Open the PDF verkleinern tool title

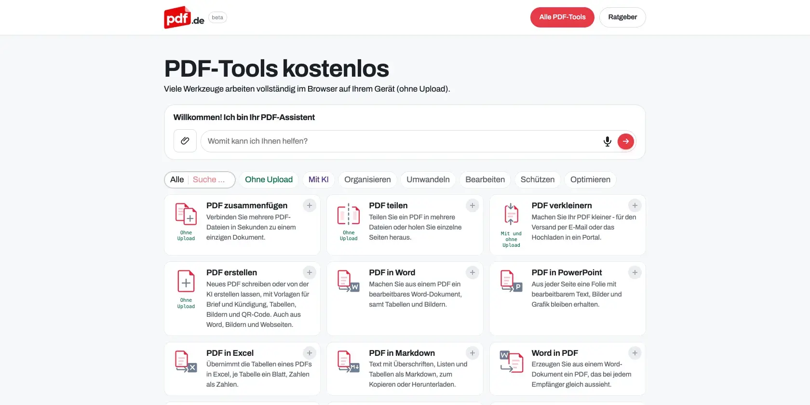[x=562, y=205]
